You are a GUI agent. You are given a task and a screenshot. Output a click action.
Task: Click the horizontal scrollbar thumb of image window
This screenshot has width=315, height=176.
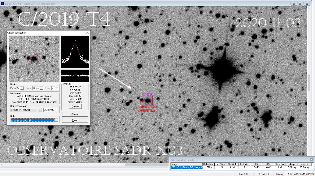[147, 165]
